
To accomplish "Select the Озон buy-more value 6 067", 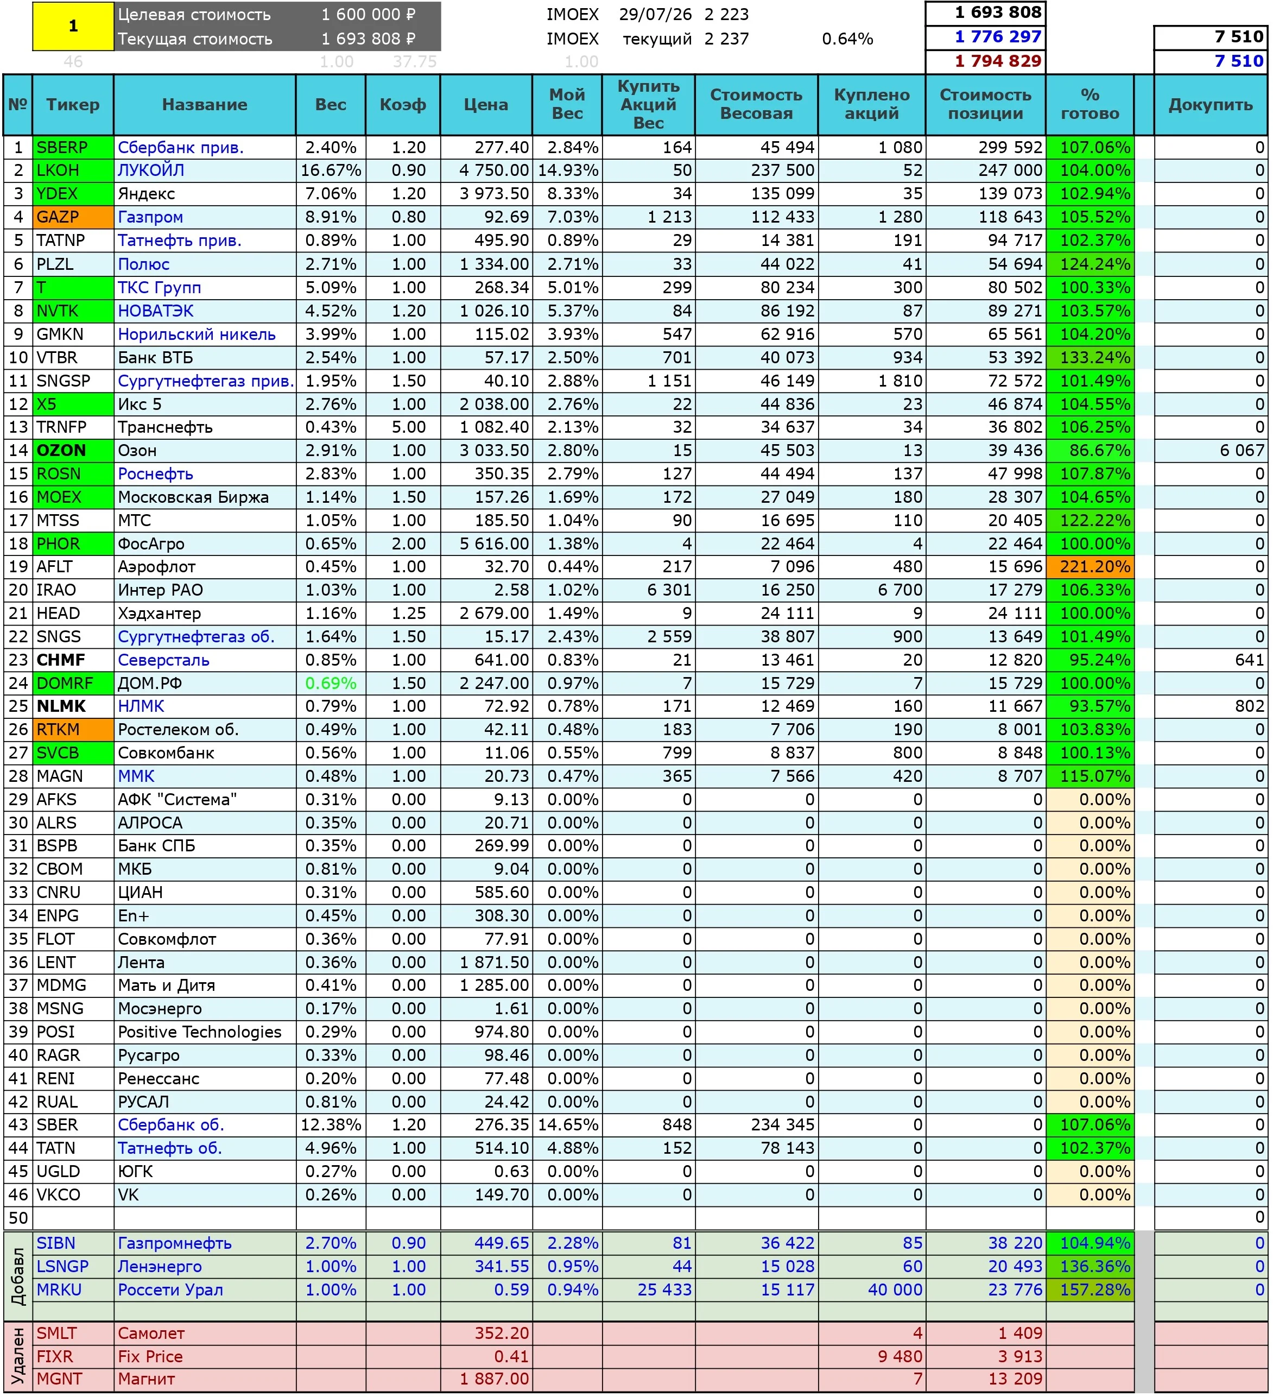I will pyautogui.click(x=1211, y=451).
